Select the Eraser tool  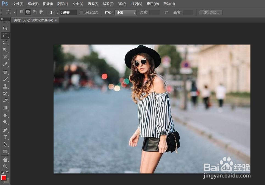click(5, 101)
